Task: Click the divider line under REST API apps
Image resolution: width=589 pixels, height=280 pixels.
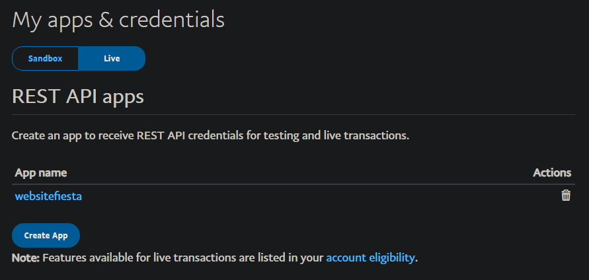Action: pos(294,115)
